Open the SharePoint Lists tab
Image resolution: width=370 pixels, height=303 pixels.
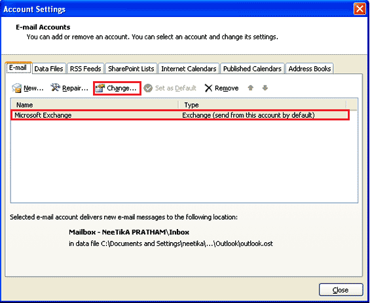click(131, 69)
